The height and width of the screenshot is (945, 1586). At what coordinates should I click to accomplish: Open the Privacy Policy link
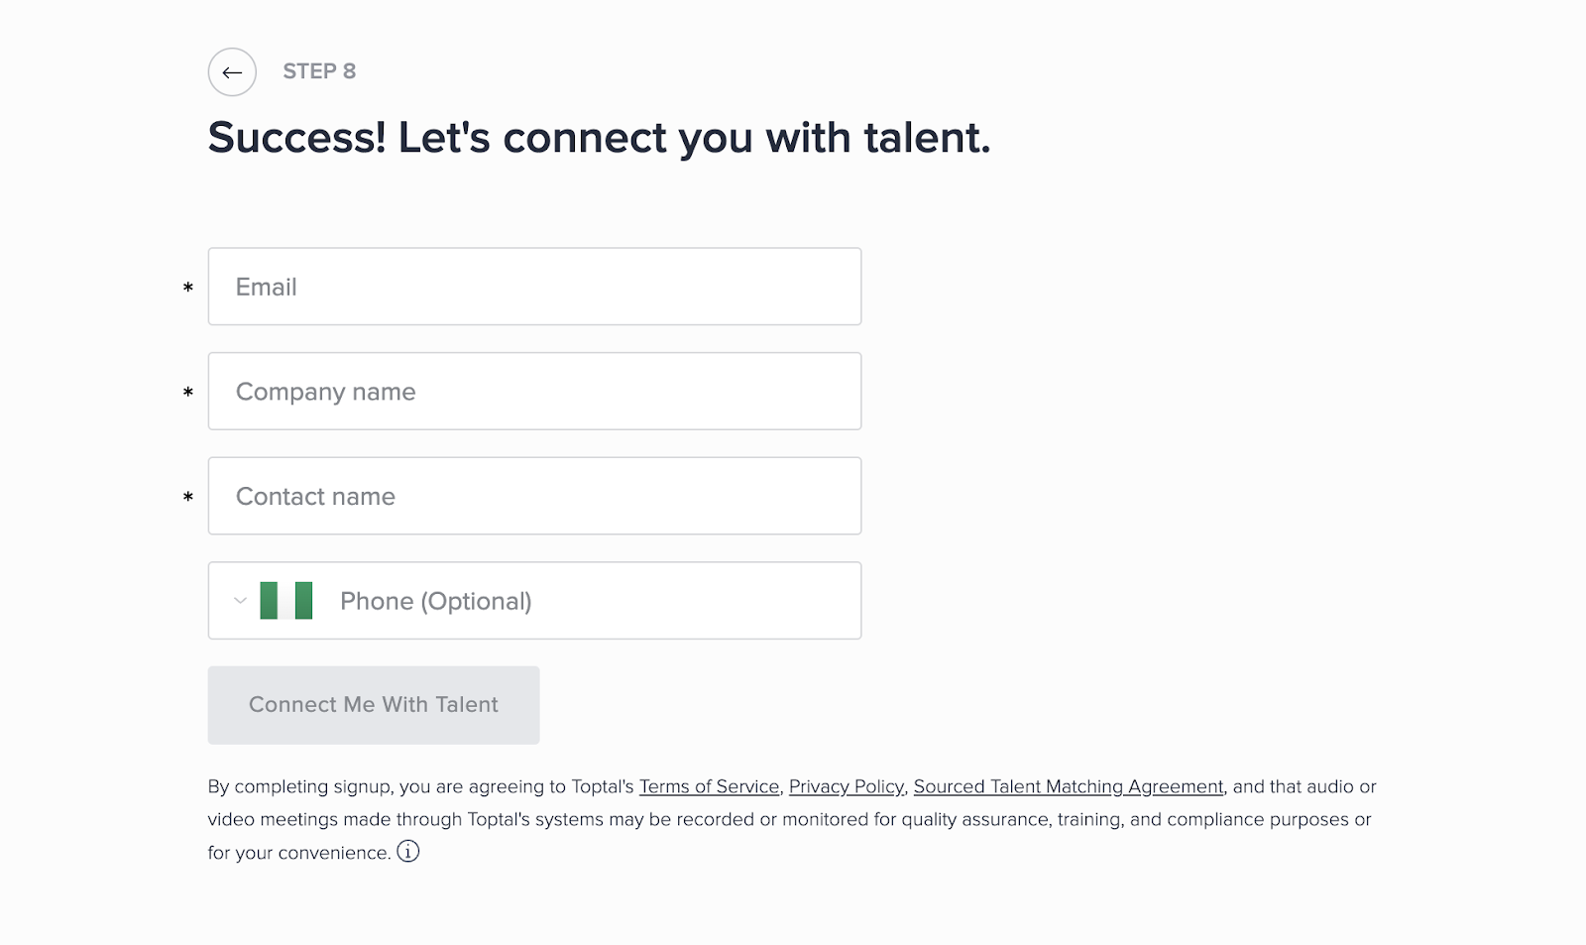[846, 786]
